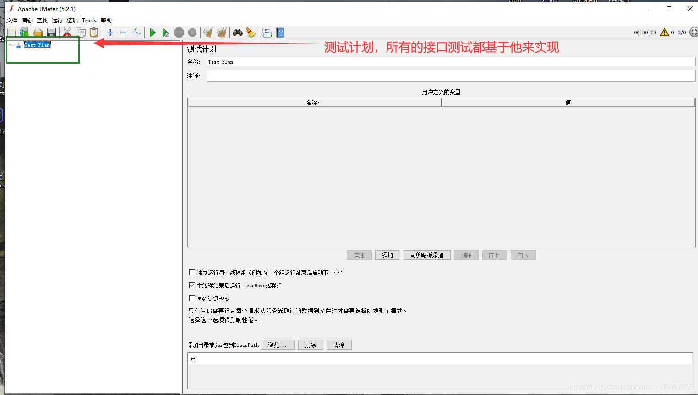
Task: Click the 0/0 thread count indicator
Action: coord(682,33)
